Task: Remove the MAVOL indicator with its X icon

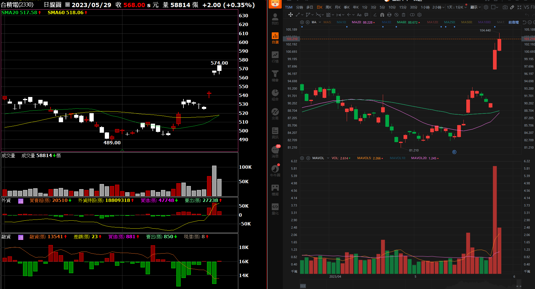Action: click(308, 158)
